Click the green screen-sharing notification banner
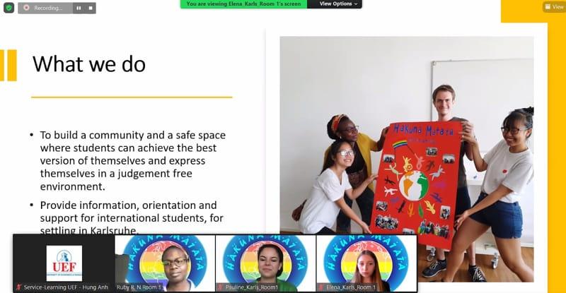The image size is (566, 293). click(243, 4)
